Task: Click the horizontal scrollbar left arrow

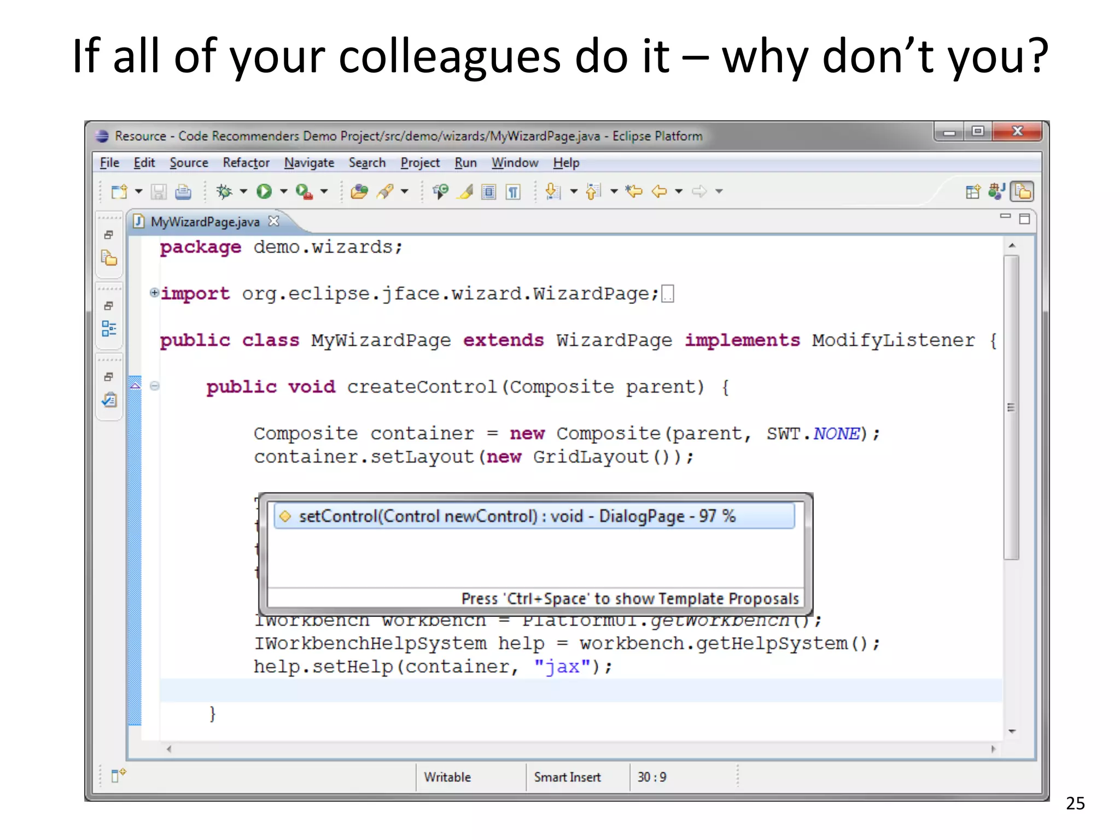Action: pos(169,749)
